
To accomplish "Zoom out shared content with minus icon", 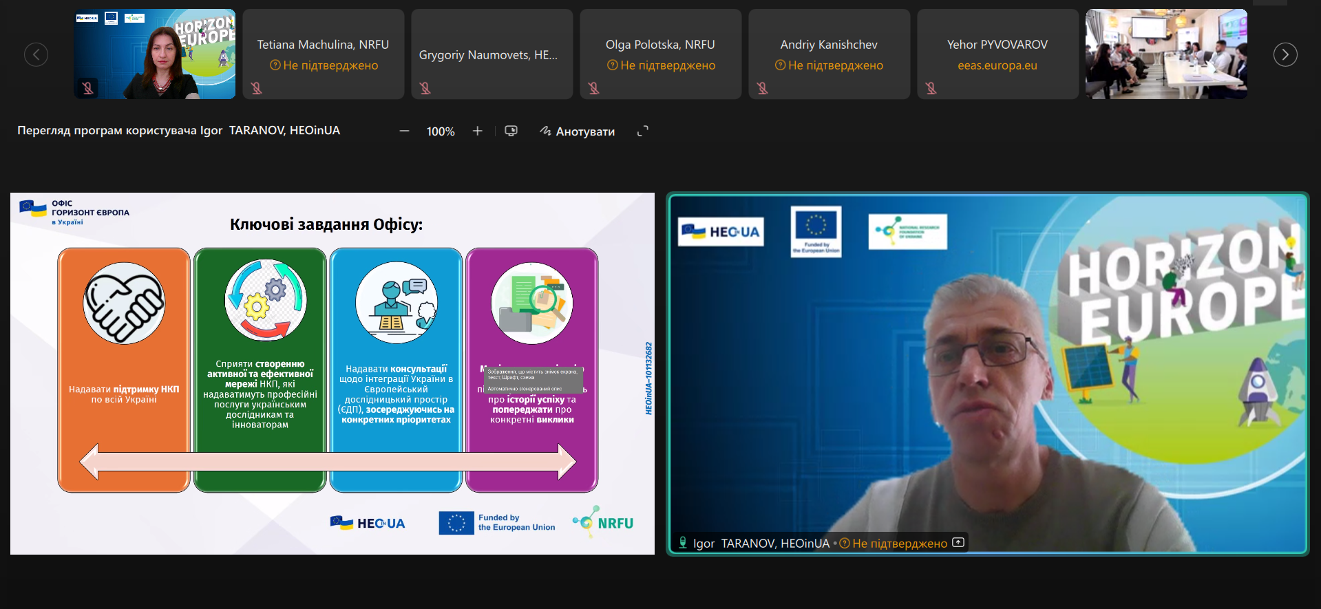I will 404,131.
